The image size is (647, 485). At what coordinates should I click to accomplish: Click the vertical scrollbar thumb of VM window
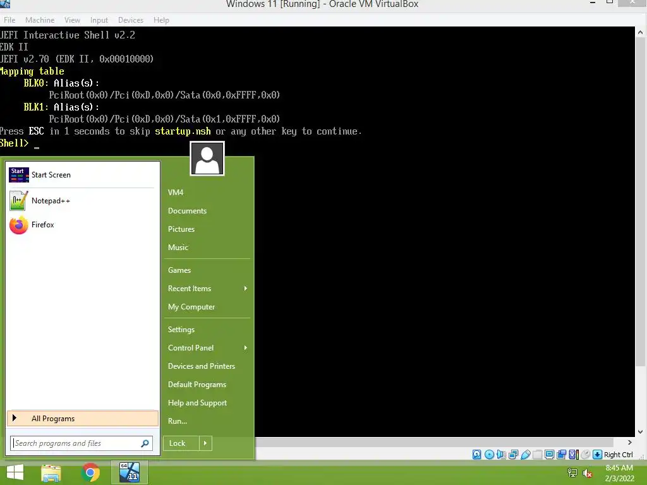(x=641, y=201)
